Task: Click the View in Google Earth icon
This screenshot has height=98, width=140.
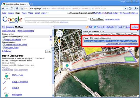Action: (95, 27)
